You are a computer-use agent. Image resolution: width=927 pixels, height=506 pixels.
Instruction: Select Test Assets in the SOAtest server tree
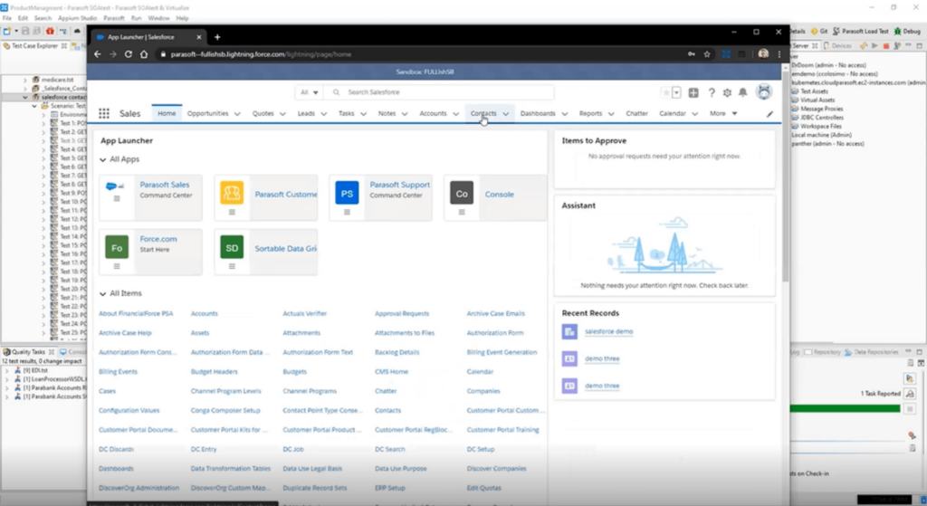point(814,91)
